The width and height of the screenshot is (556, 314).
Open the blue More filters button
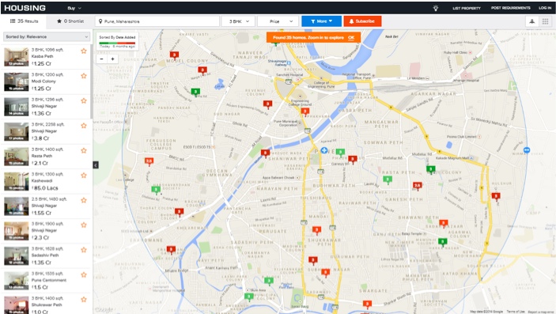322,21
